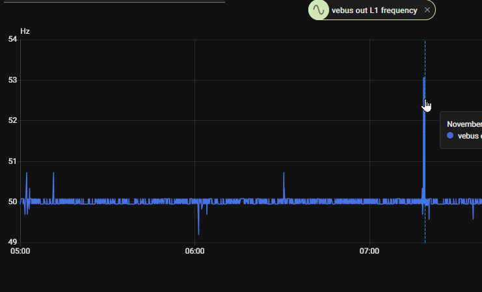Click the sine wave icon on the frequency chip
The image size is (482, 292).
(x=319, y=10)
